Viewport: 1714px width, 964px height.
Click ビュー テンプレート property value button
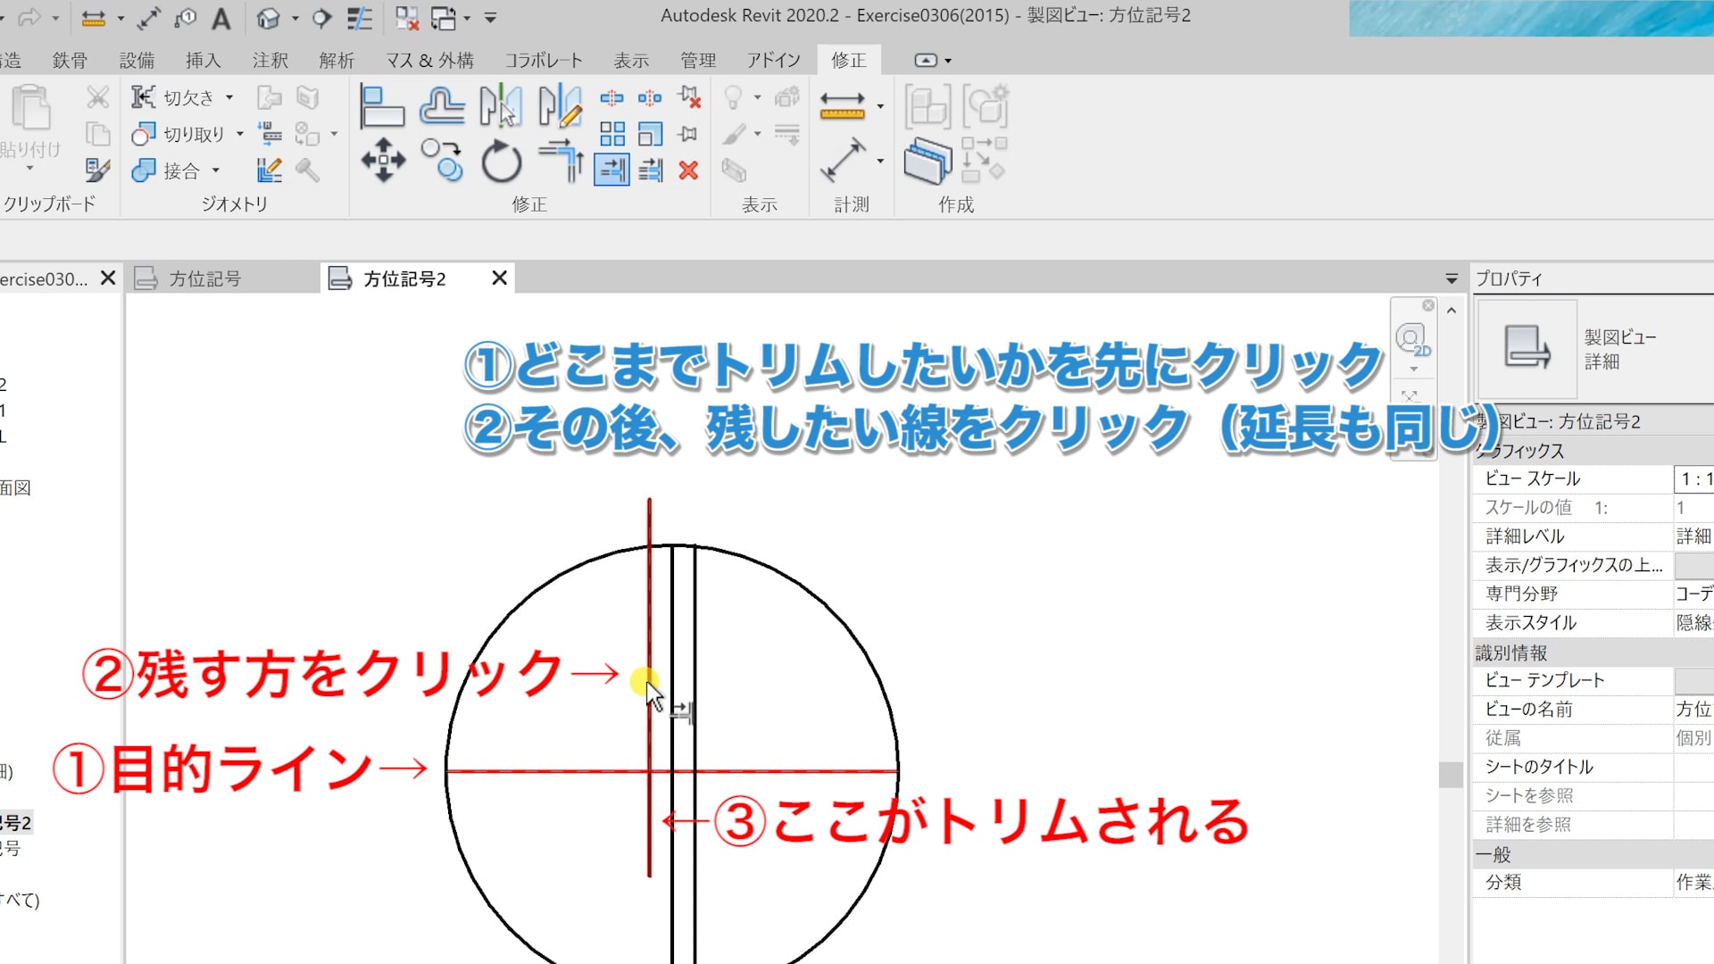[1693, 681]
